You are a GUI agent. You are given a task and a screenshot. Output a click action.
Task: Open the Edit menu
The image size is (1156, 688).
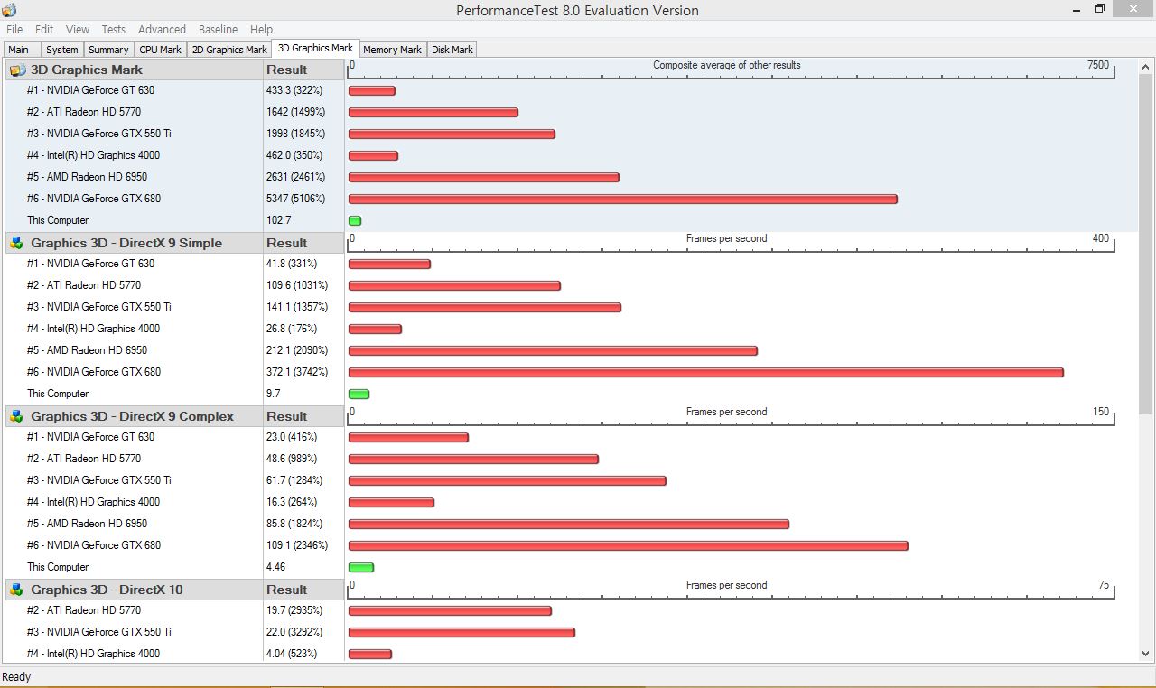tap(44, 30)
